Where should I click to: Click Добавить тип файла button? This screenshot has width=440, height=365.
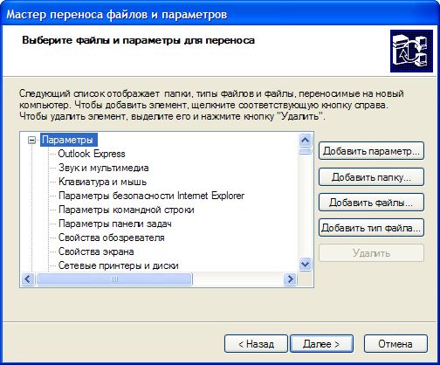point(371,228)
